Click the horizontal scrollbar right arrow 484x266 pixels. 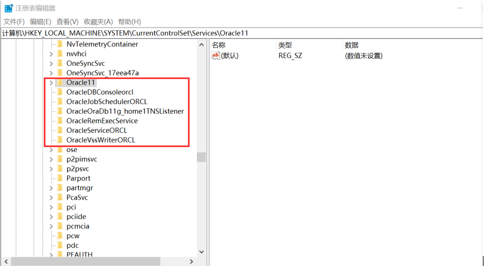coord(191,262)
